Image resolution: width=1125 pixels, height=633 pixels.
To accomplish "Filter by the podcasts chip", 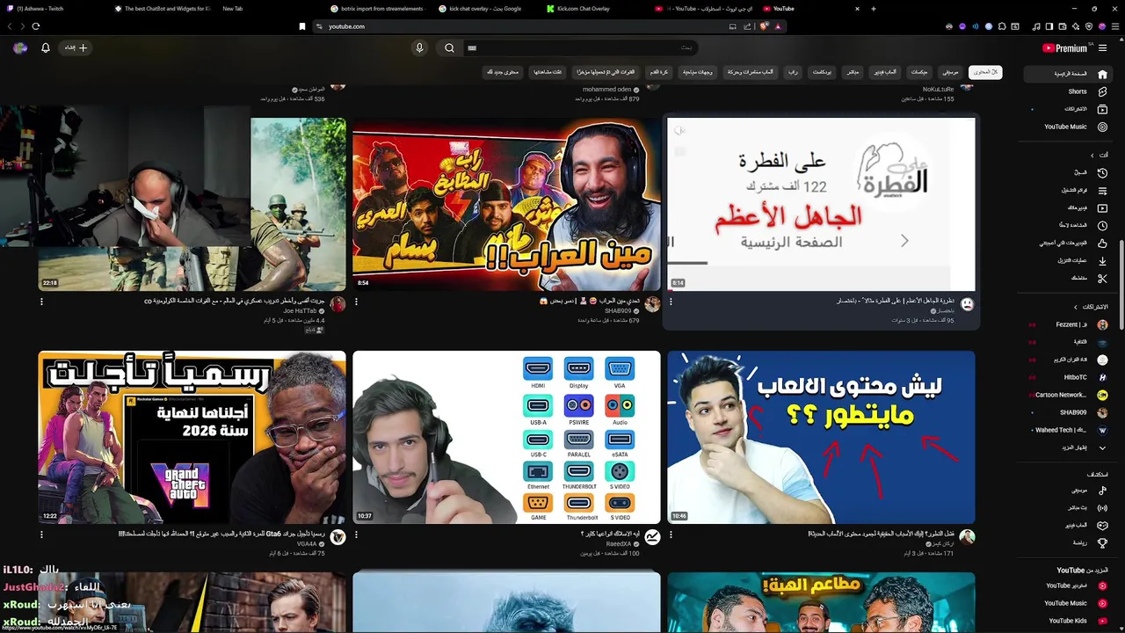I will pos(822,72).
